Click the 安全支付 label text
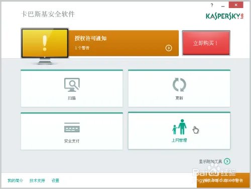Image resolution: width=251 pixels, height=189 pixels. coord(72,141)
